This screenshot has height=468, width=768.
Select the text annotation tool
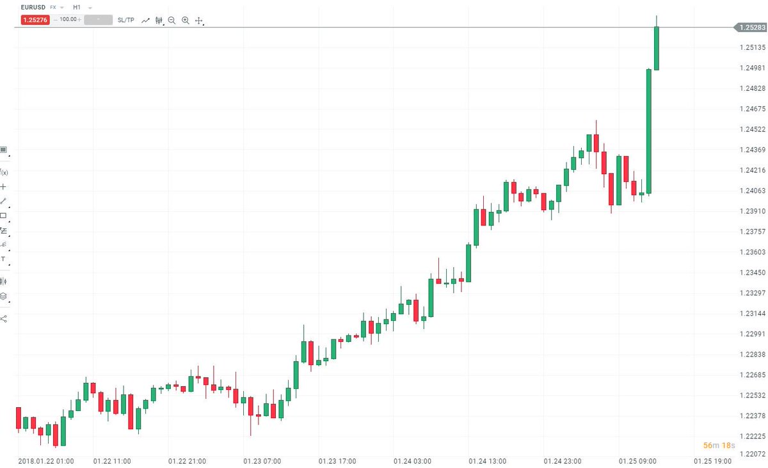pyautogui.click(x=3, y=259)
